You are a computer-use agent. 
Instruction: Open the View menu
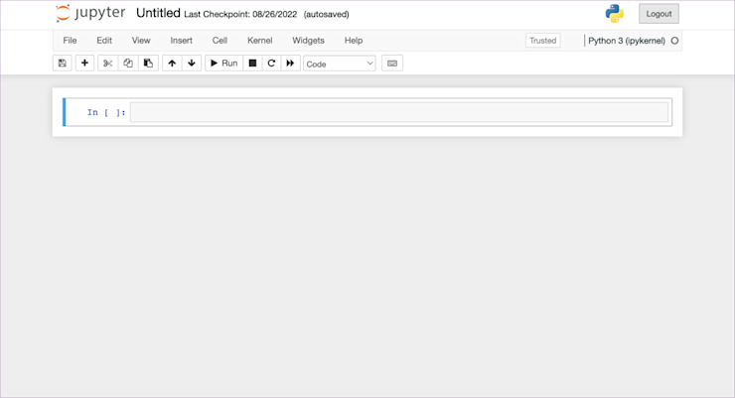click(x=141, y=41)
